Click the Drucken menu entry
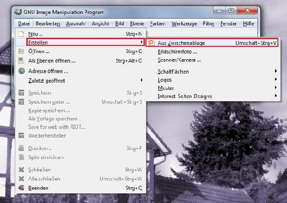287x203 pixels. coord(80,148)
